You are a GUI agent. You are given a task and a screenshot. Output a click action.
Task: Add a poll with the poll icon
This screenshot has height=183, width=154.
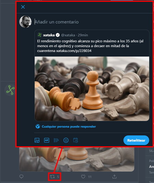coord(56,140)
